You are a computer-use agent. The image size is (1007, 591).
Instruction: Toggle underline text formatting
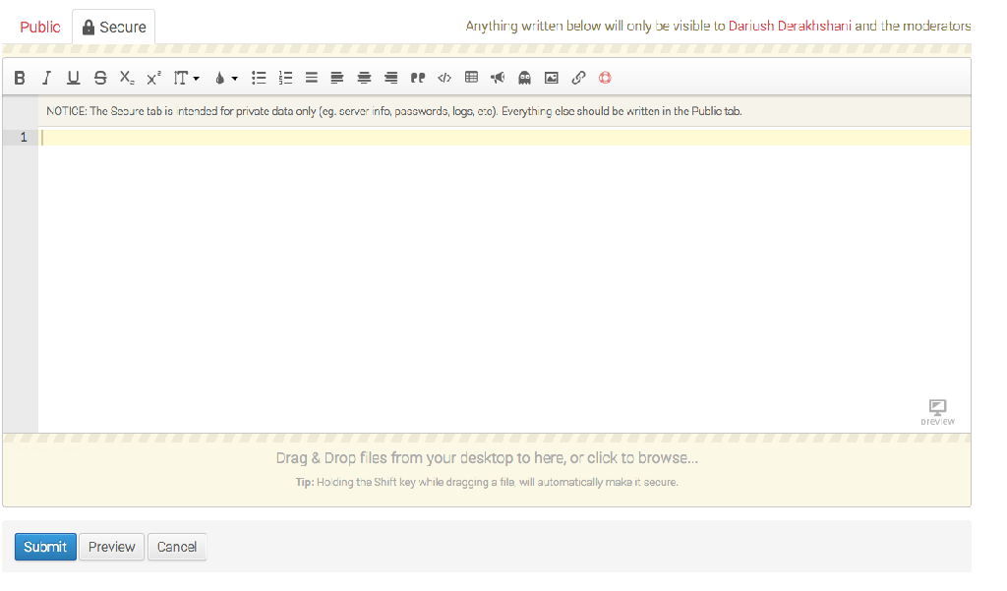73,78
